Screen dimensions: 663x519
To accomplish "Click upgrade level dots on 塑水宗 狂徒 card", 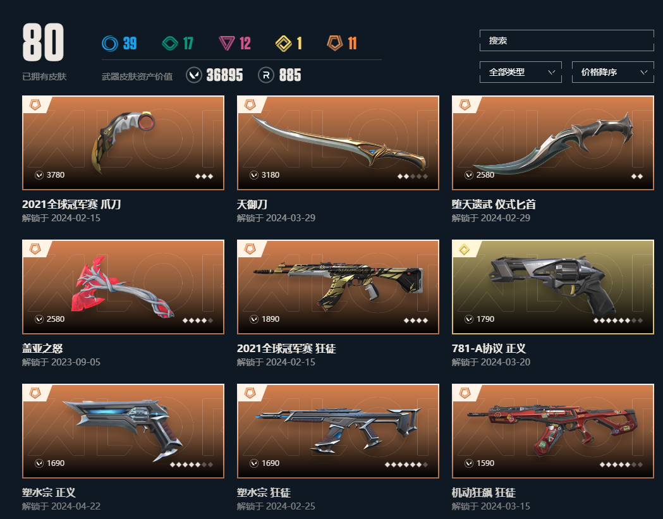I will pyautogui.click(x=406, y=465).
